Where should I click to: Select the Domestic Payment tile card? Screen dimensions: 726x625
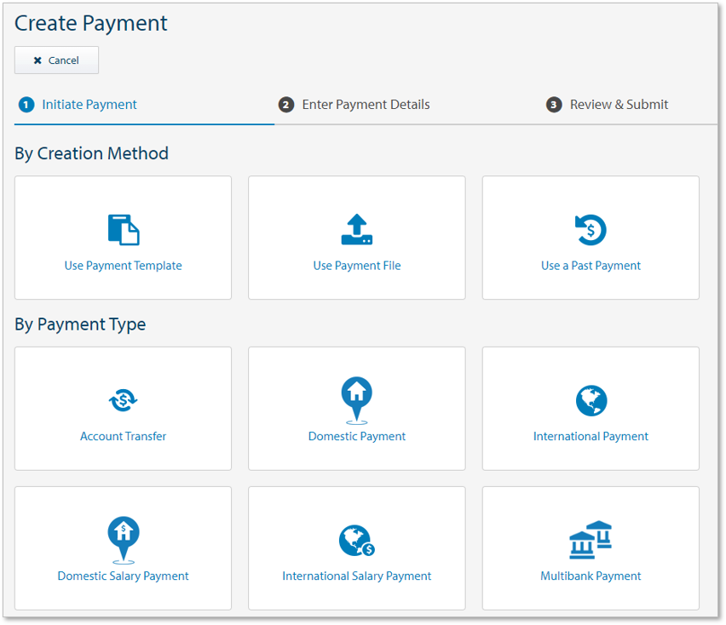(x=356, y=409)
